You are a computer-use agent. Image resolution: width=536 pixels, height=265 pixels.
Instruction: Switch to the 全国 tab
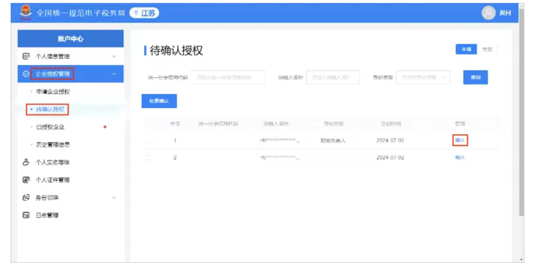[487, 49]
